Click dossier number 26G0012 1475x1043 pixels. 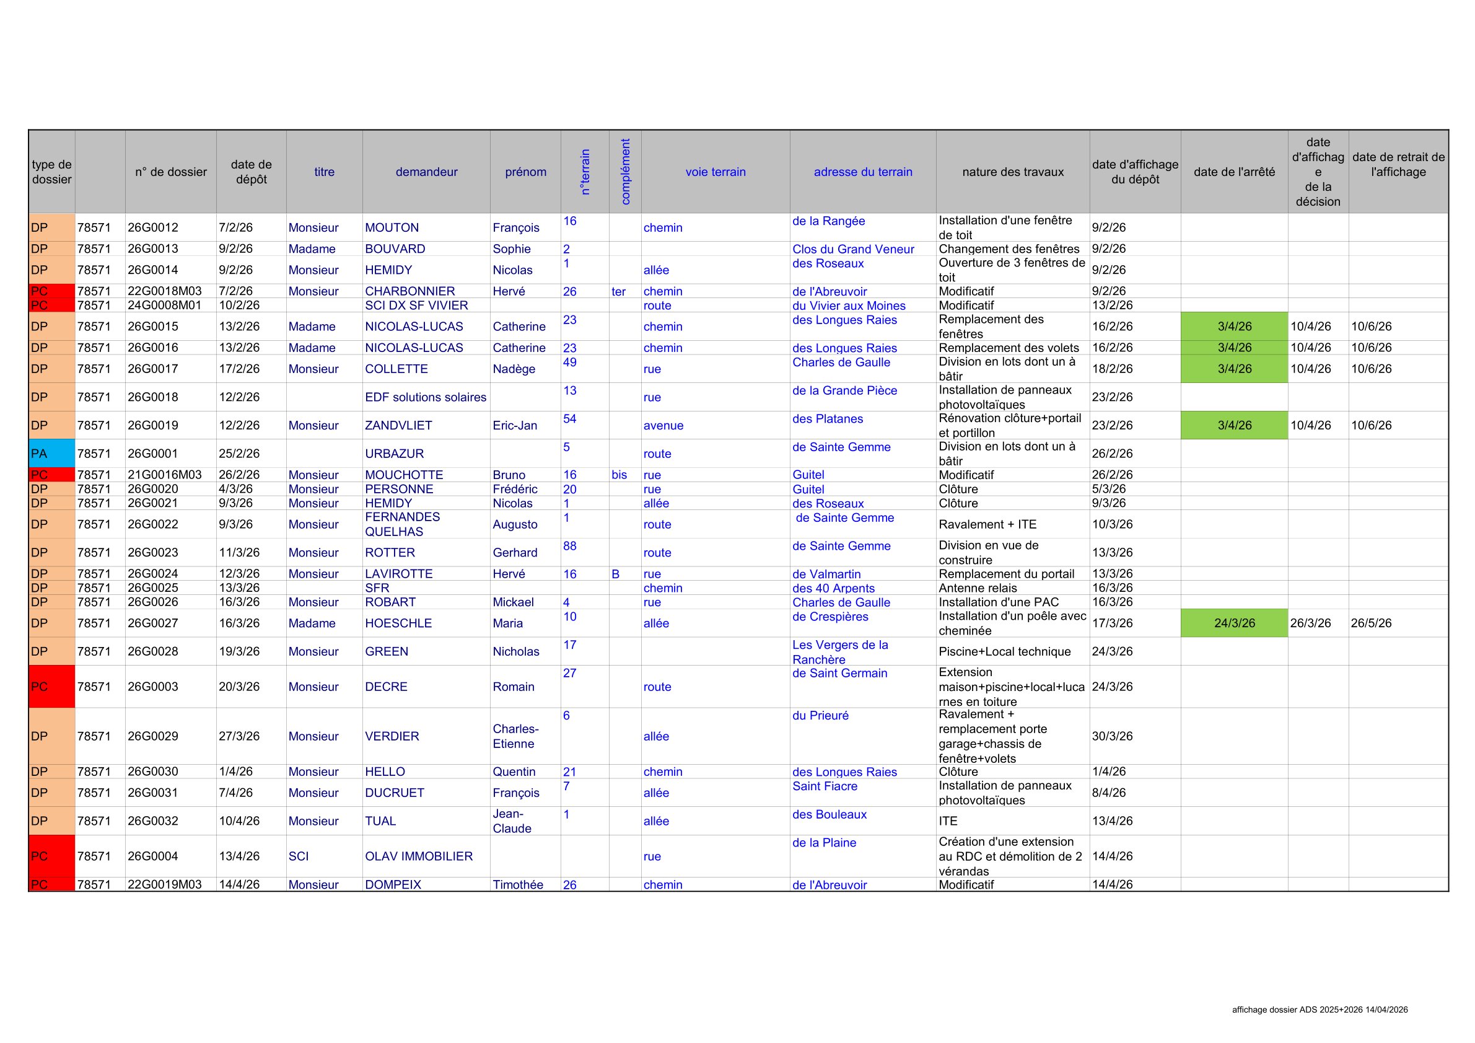(x=153, y=227)
